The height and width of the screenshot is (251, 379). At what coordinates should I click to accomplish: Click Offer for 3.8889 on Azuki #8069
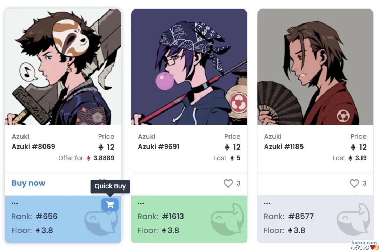(86, 158)
